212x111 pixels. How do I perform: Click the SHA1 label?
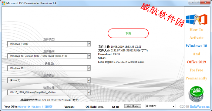(102, 58)
